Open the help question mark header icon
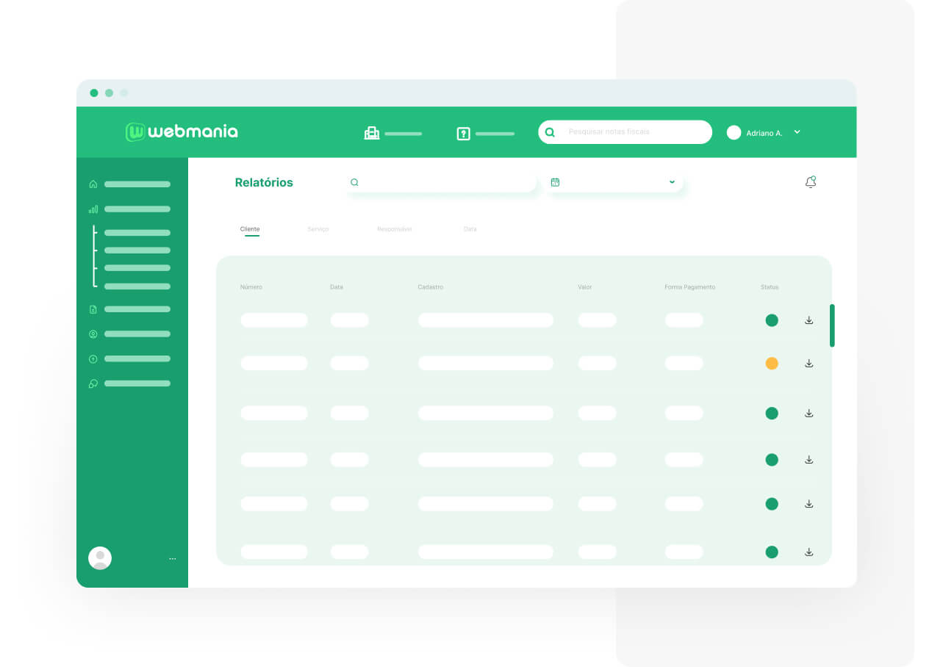Screen dimensions: 932x667 (463, 134)
